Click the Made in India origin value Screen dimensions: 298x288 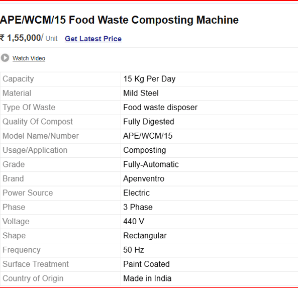click(147, 278)
